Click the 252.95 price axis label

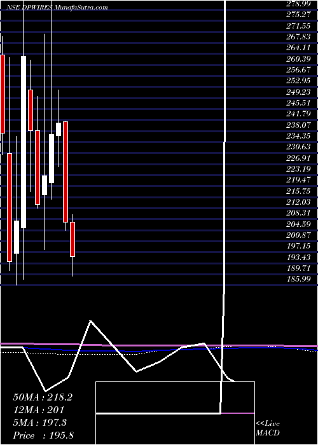pos(298,81)
